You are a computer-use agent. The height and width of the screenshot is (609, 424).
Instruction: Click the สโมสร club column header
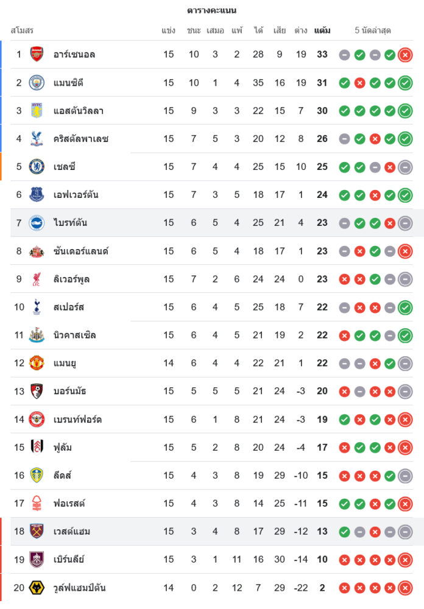click(22, 30)
